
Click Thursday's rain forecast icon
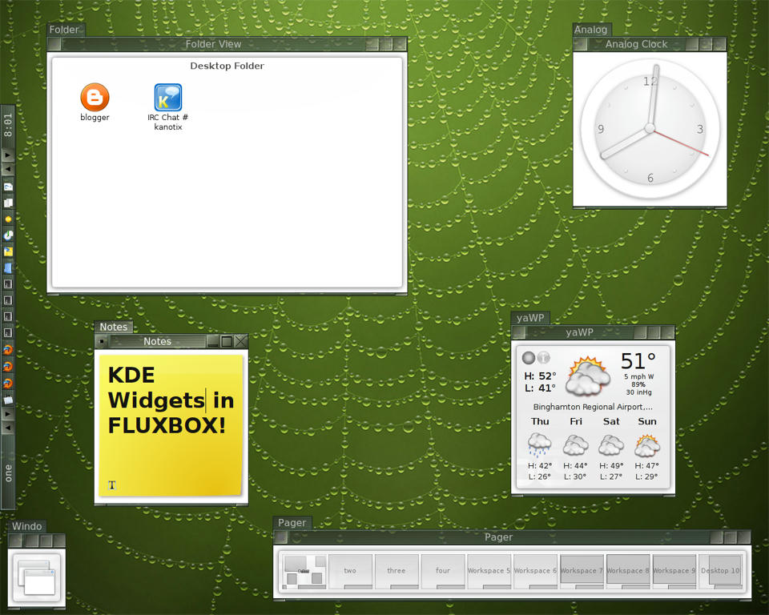tap(539, 444)
